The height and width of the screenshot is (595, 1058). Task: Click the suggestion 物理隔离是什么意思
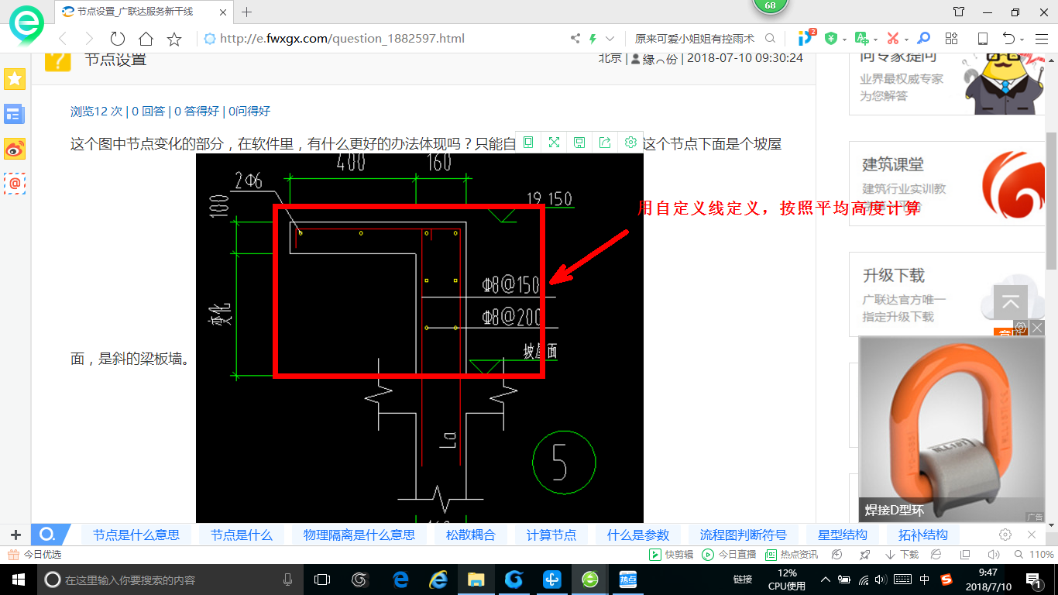359,535
